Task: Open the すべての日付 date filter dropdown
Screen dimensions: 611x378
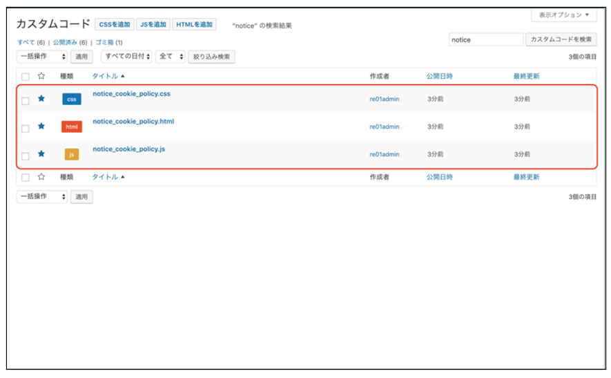Action: tap(126, 57)
